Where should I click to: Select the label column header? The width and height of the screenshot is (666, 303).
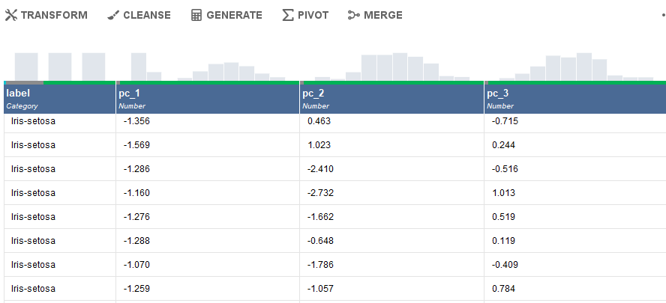(60, 99)
